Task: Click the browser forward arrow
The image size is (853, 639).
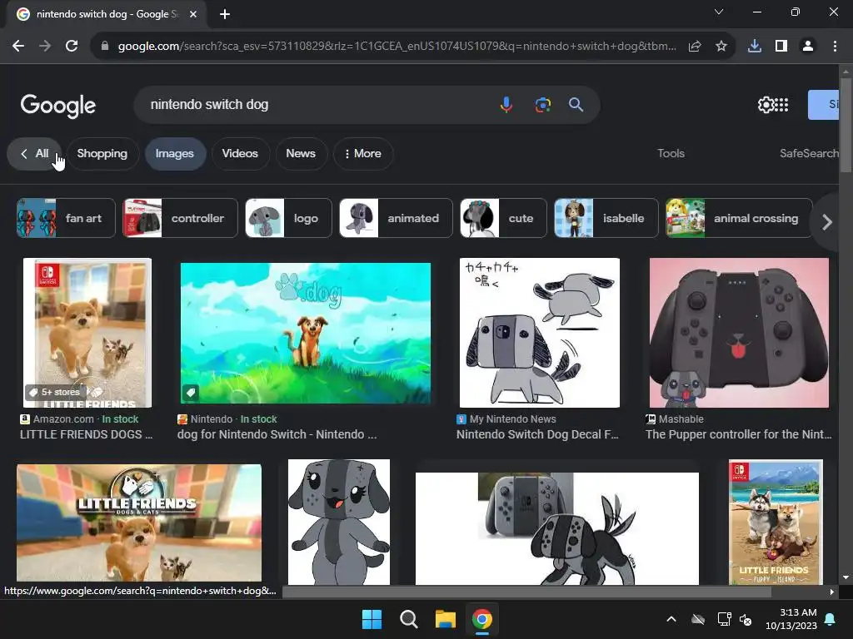Action: click(x=45, y=47)
